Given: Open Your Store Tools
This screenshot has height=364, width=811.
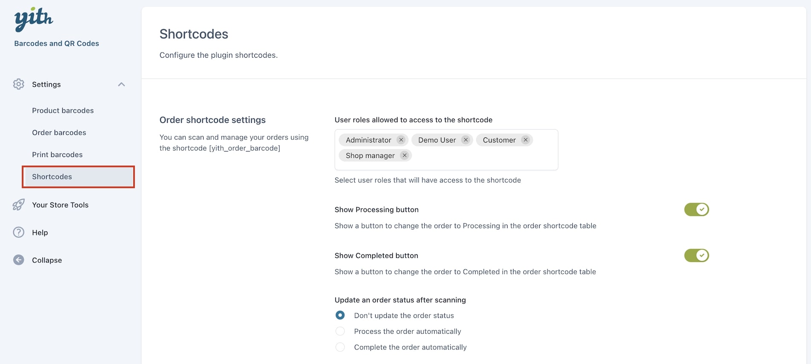Looking at the screenshot, I should pos(60,205).
